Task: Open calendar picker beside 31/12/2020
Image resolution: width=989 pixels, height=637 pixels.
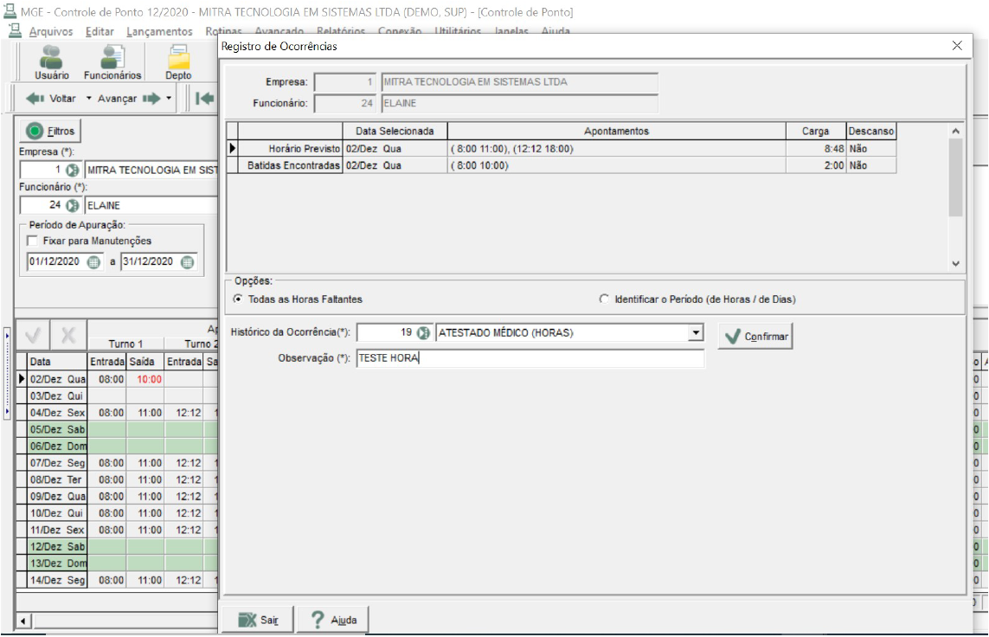Action: pos(187,261)
